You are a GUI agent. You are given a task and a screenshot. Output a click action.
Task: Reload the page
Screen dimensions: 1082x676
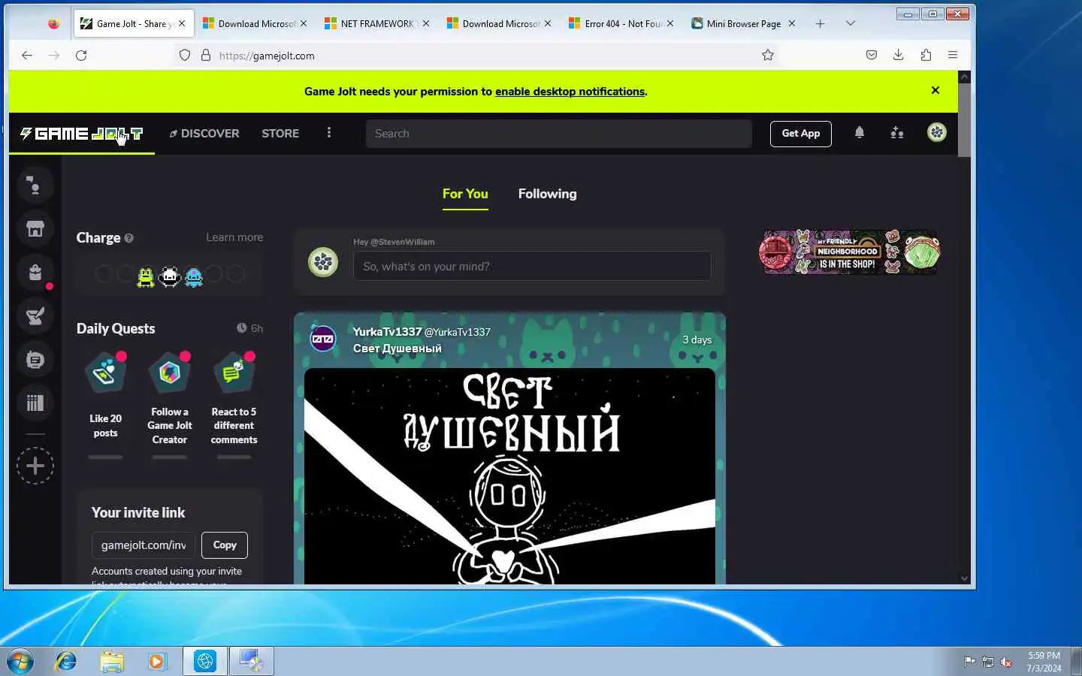[81, 55]
